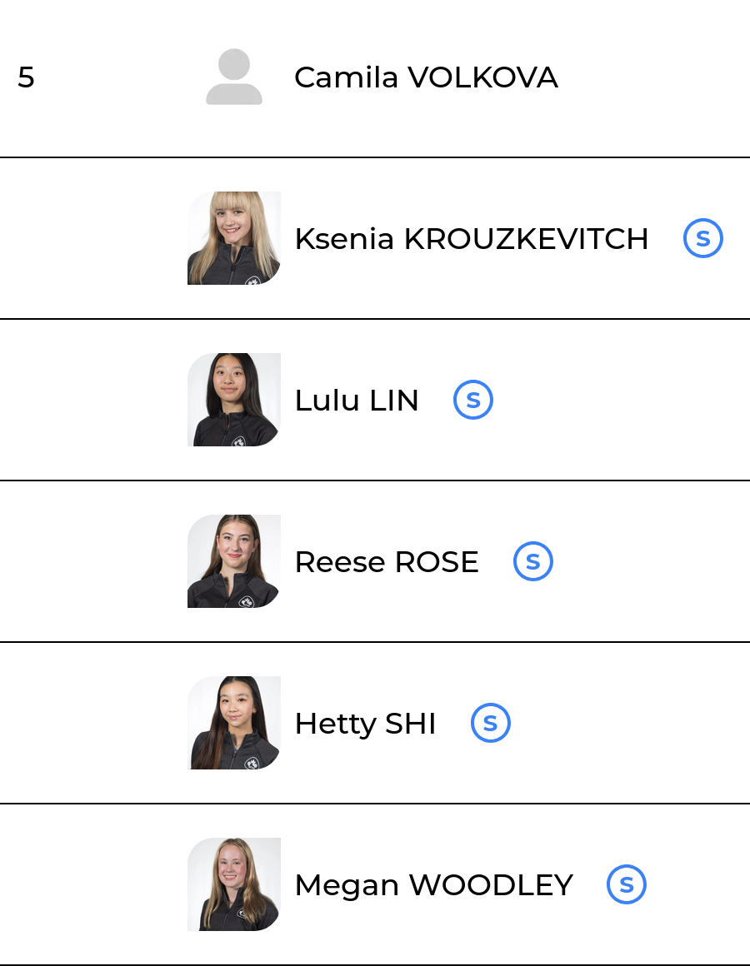750x966 pixels.
Task: Click the rank number 5
Action: tap(26, 77)
